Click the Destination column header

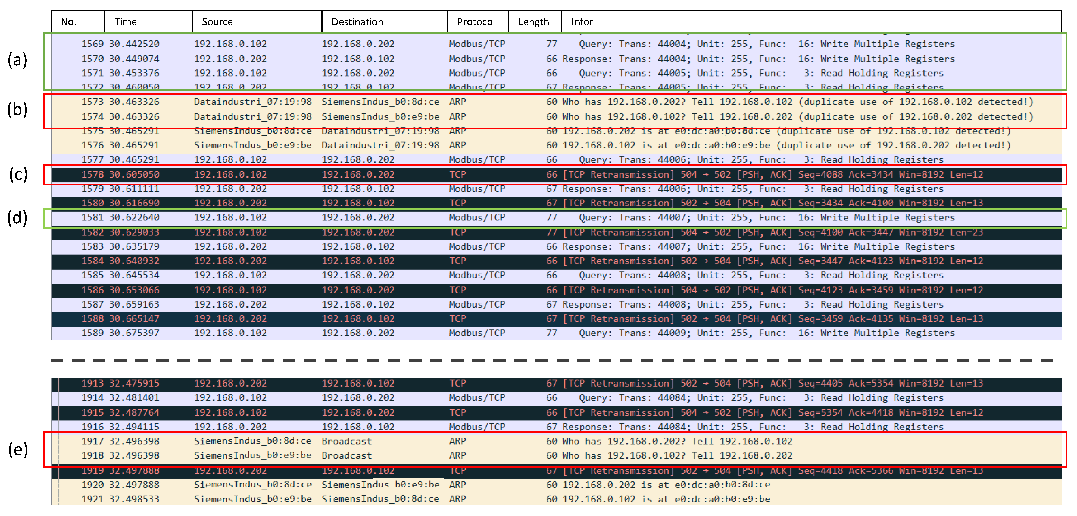pos(357,22)
